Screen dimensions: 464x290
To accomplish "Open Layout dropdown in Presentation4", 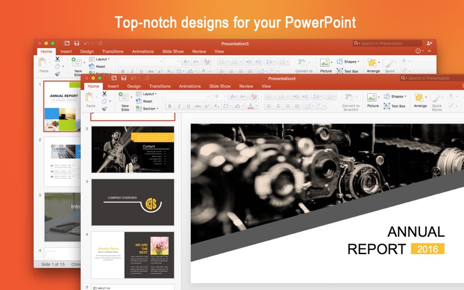I will (147, 94).
